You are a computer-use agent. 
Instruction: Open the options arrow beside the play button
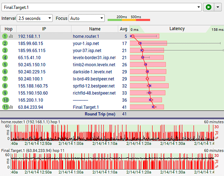[217, 7]
